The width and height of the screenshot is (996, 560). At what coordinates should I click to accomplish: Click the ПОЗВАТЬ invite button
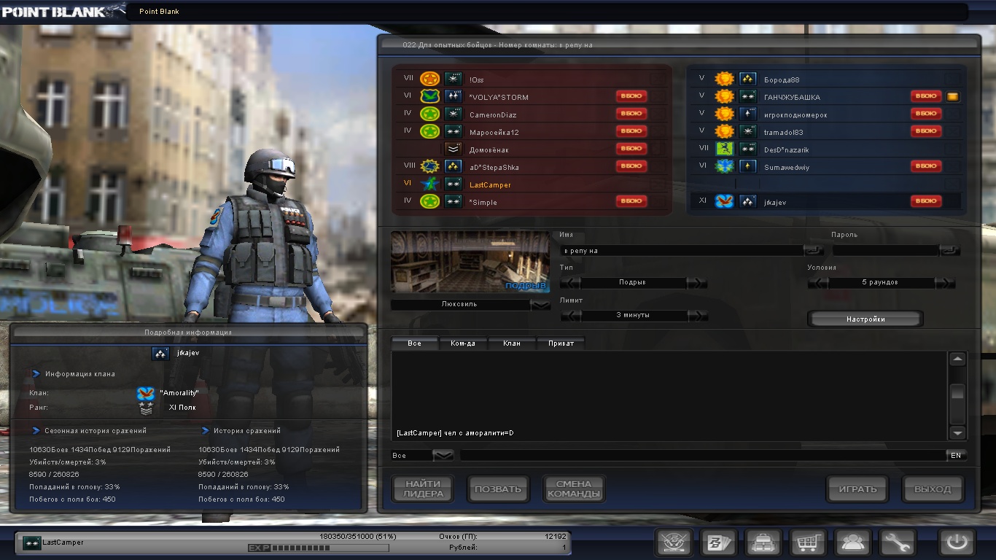coord(498,489)
